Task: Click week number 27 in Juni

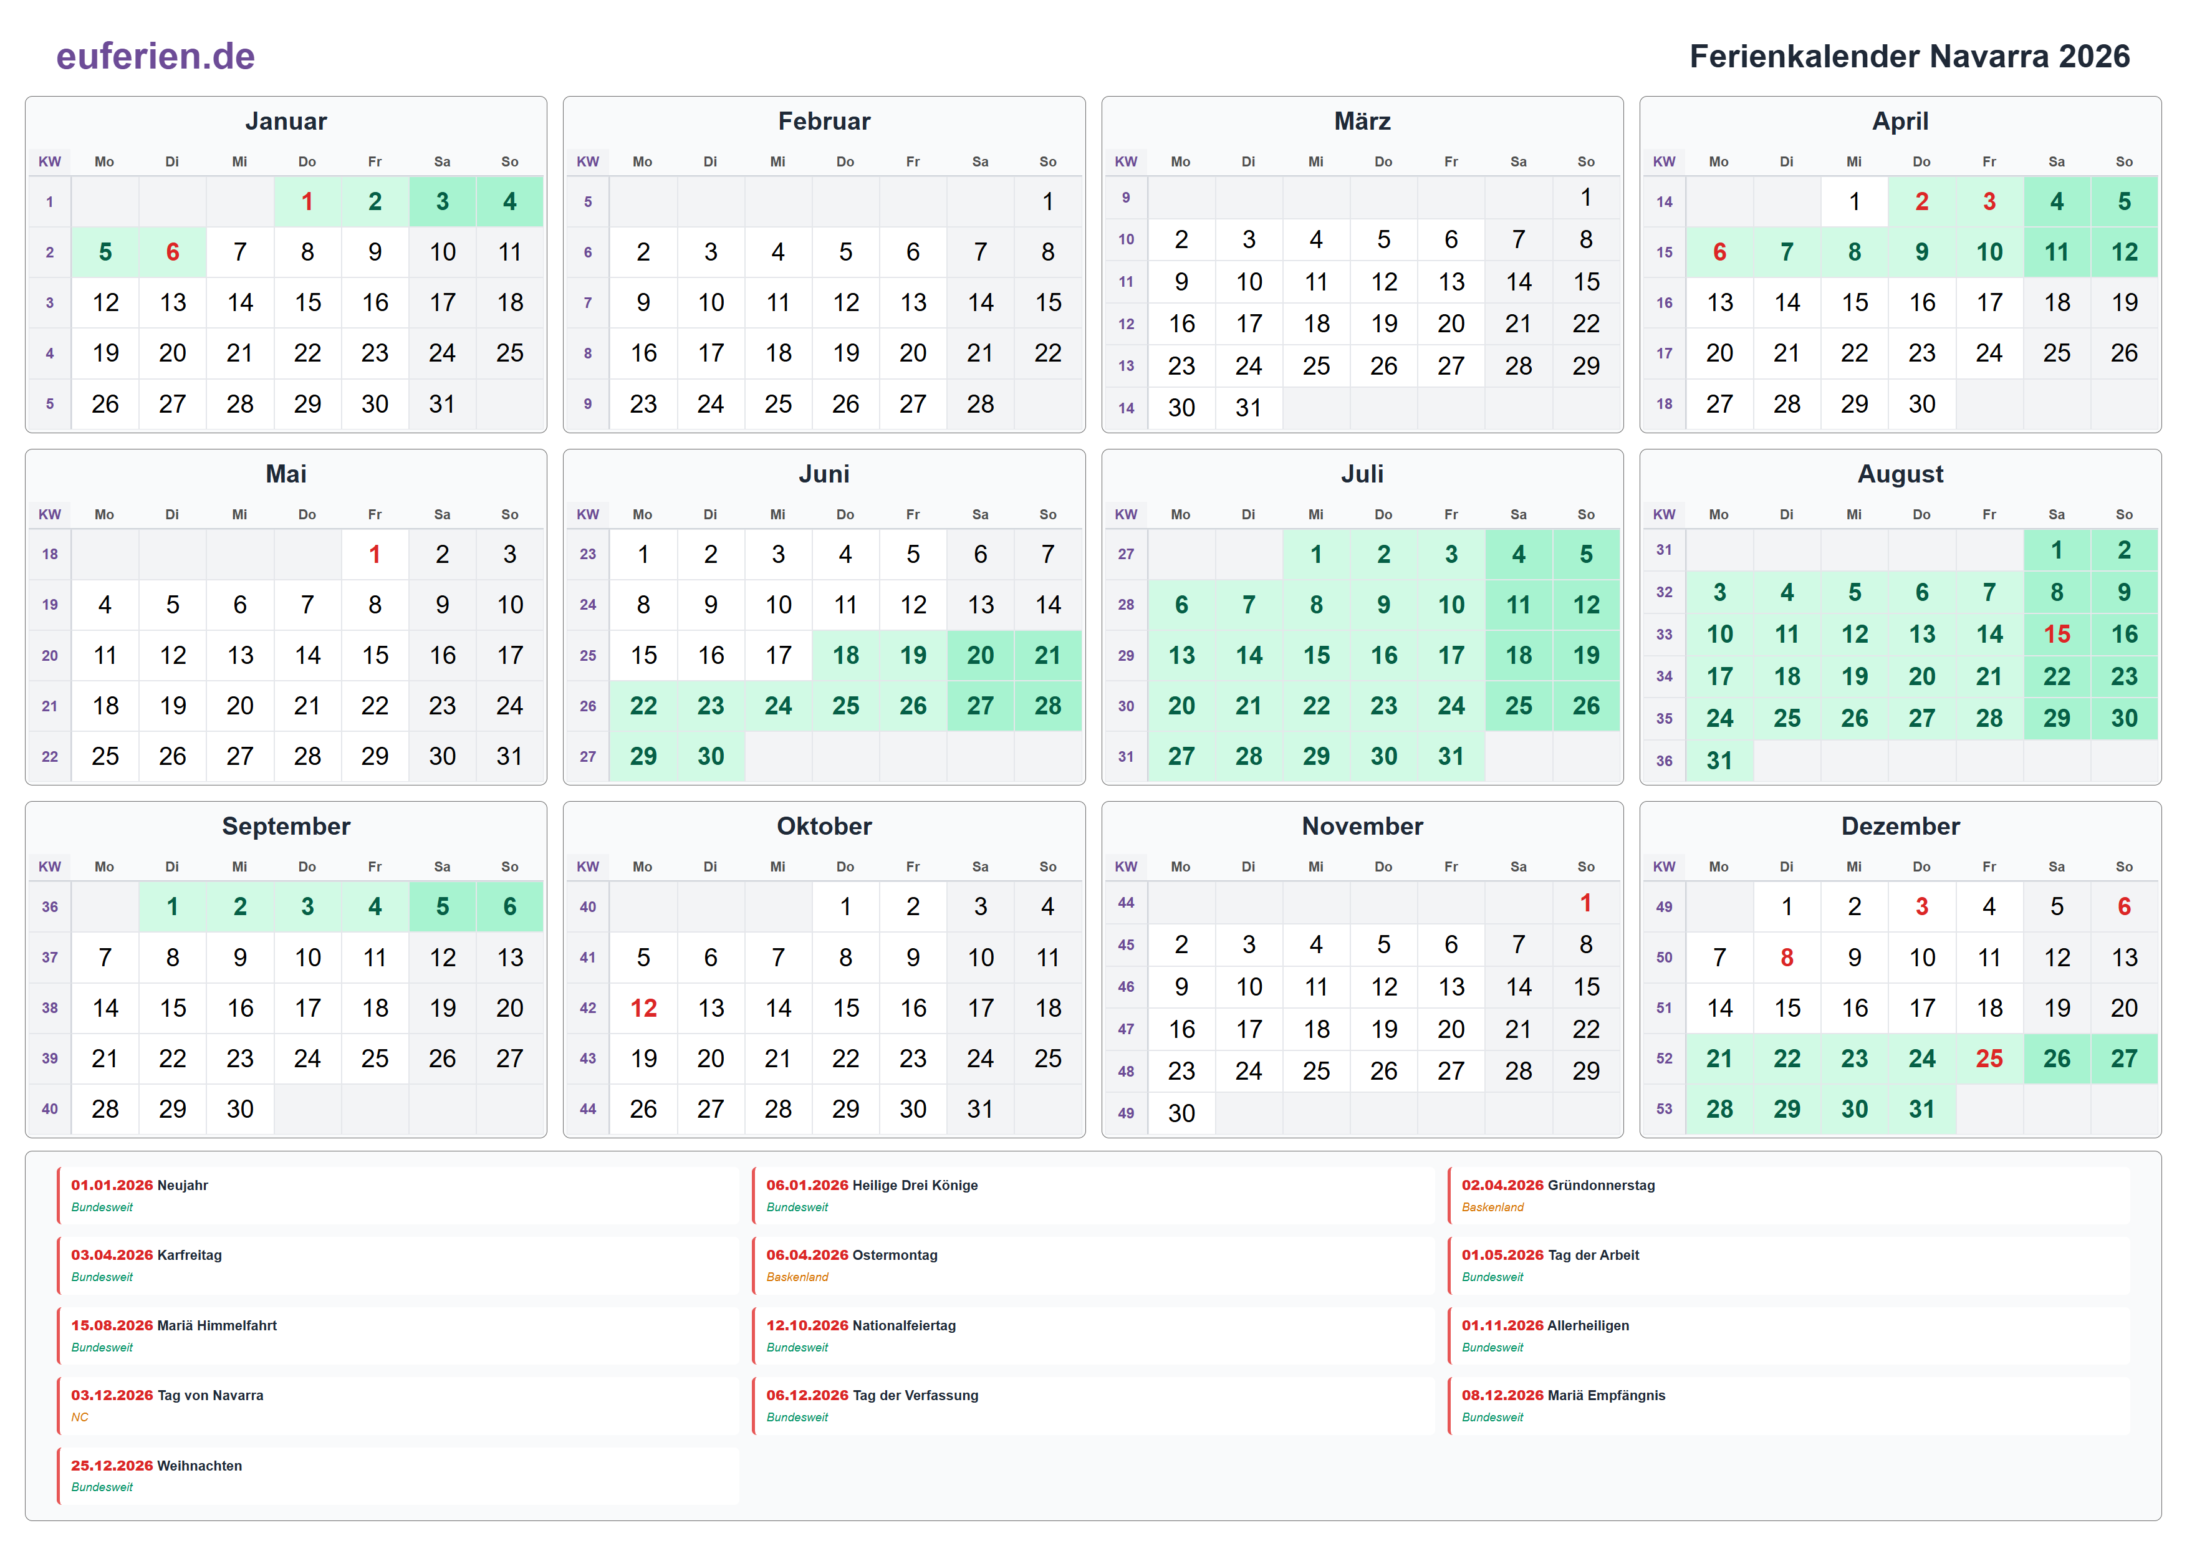Action: (x=588, y=756)
